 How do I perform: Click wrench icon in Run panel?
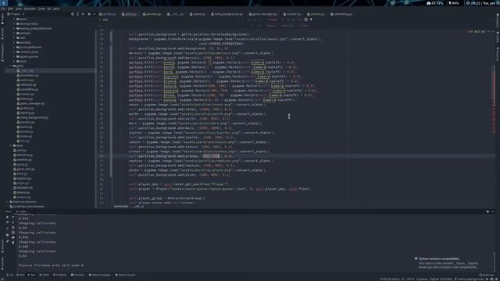coord(7,222)
